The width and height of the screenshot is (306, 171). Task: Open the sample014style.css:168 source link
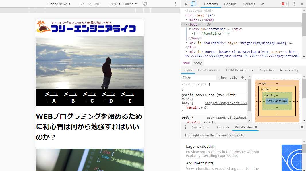226,103
